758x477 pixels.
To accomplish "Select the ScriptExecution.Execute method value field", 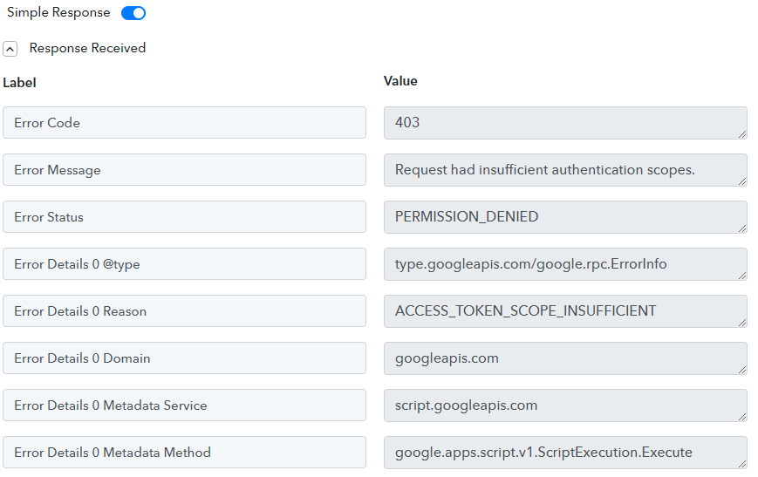I will coord(565,453).
